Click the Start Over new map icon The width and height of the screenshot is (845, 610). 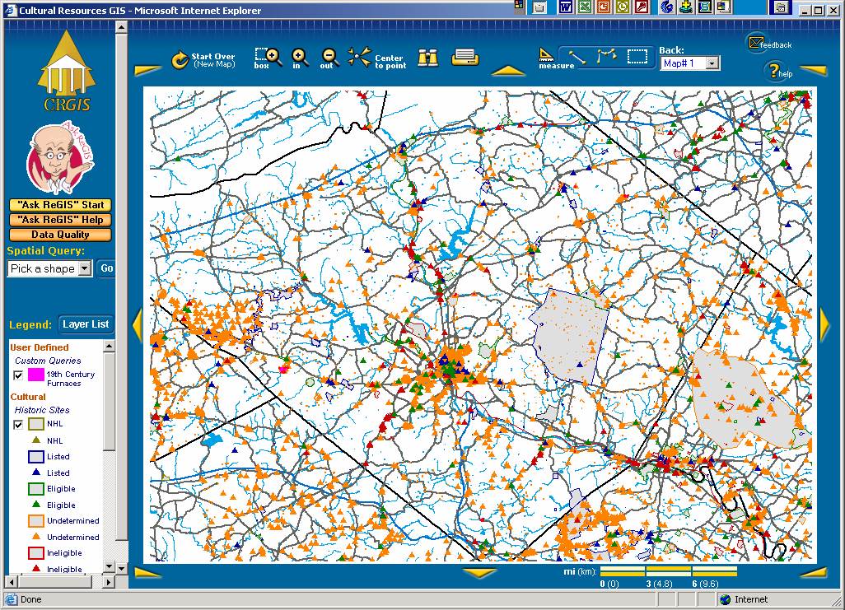pos(180,60)
